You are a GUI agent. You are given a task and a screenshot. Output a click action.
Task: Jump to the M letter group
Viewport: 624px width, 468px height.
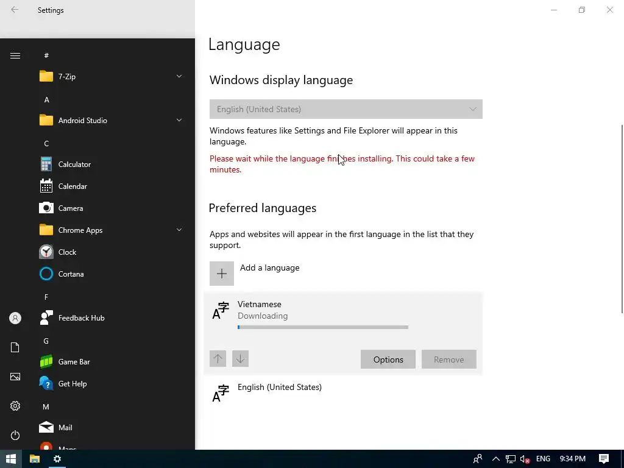pyautogui.click(x=46, y=406)
